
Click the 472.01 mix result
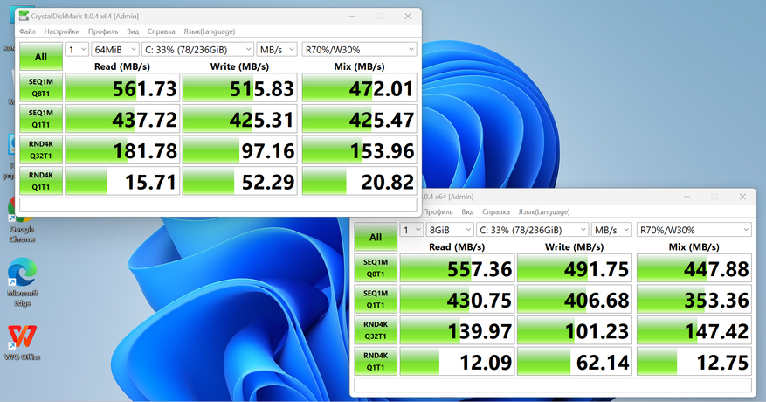click(360, 87)
